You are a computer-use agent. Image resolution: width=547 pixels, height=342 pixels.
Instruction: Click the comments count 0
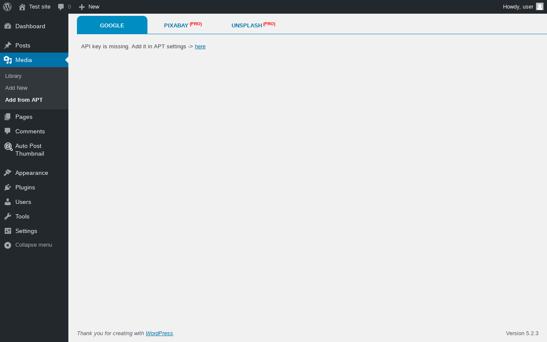(x=69, y=6)
